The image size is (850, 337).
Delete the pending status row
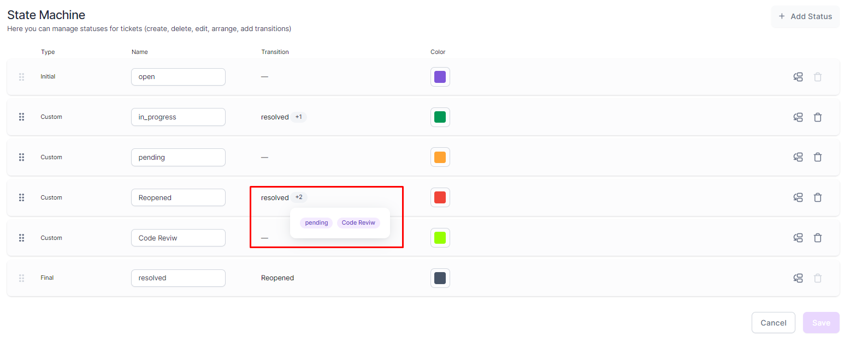click(817, 157)
